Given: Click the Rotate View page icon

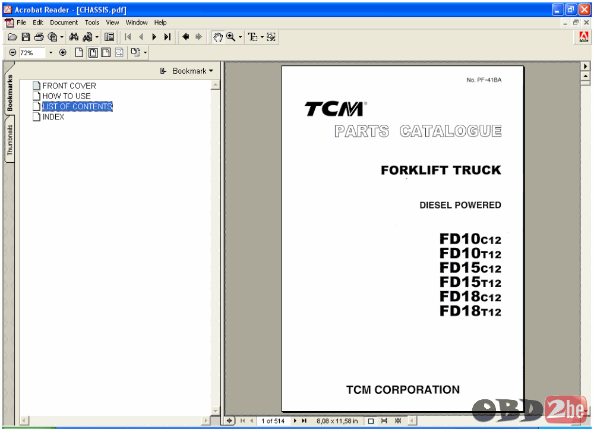Looking at the screenshot, I should click(135, 52).
